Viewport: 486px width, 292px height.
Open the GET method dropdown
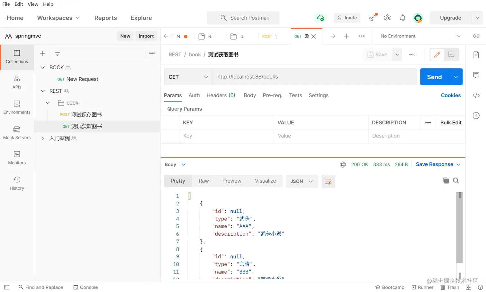188,77
